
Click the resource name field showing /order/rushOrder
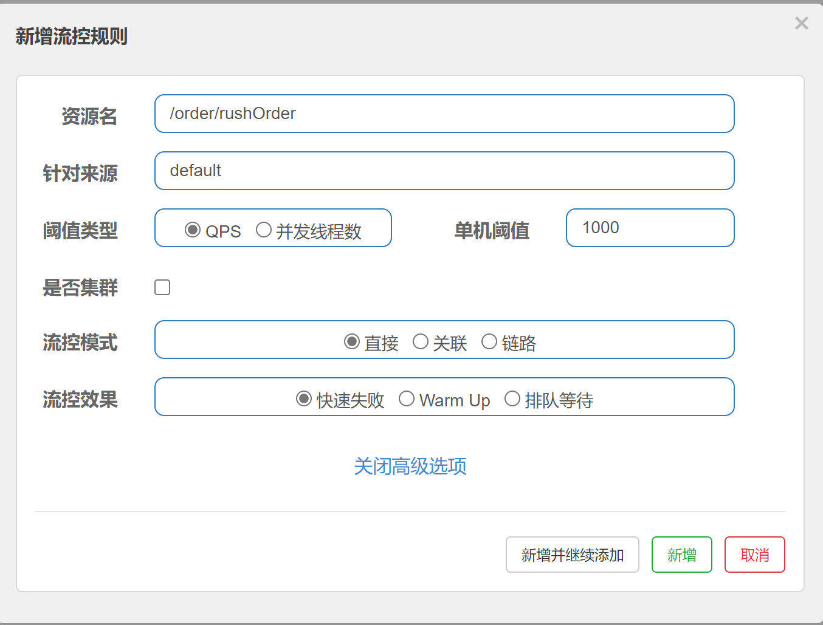(444, 114)
